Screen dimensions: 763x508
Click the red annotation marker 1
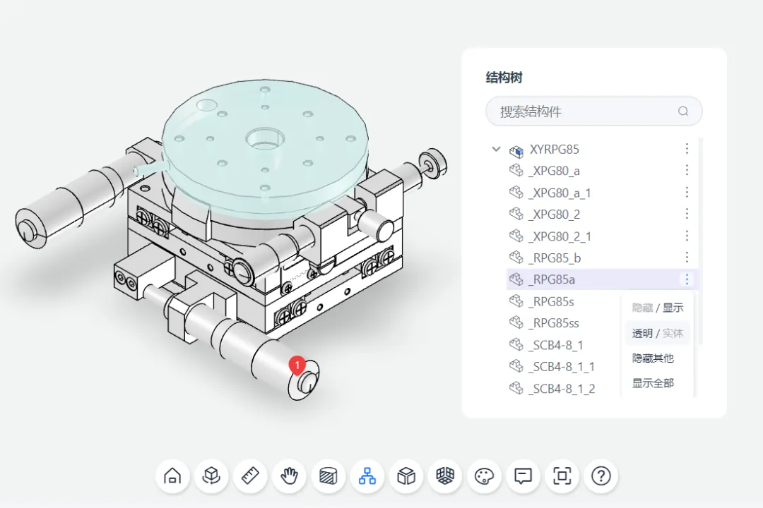click(x=297, y=365)
